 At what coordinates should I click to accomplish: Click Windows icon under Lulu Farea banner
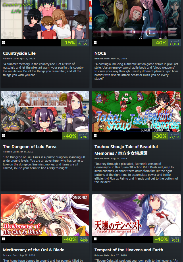(x=4, y=135)
